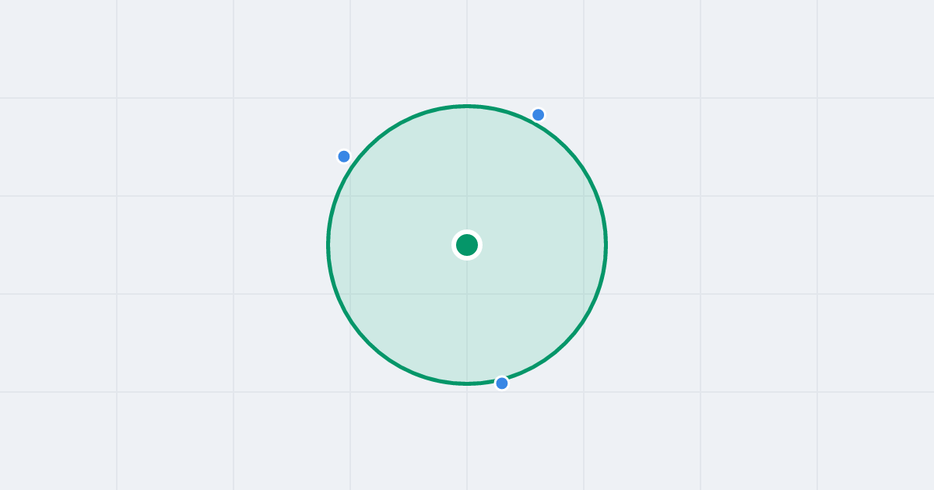
Task: Click the grid intersection at the canvas lower-right
Action: click(x=817, y=392)
